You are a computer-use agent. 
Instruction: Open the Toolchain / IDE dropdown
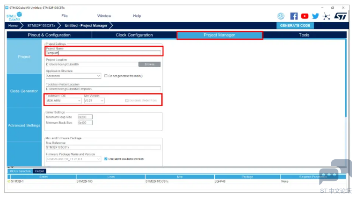click(x=64, y=100)
